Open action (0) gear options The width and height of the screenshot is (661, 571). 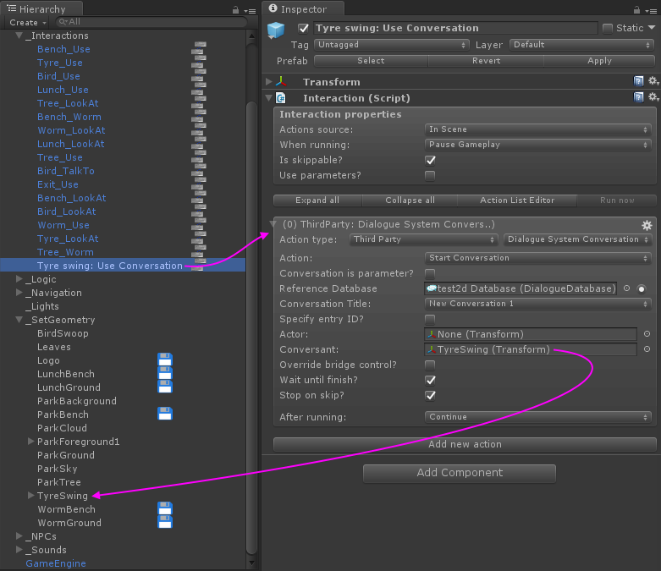pos(647,225)
